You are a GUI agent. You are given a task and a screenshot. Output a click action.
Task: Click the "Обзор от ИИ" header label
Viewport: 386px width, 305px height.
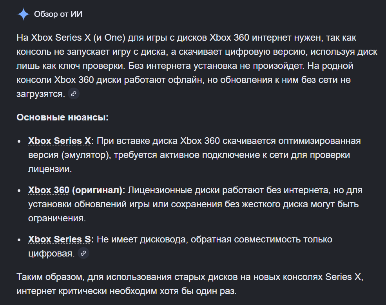pyautogui.click(x=58, y=14)
